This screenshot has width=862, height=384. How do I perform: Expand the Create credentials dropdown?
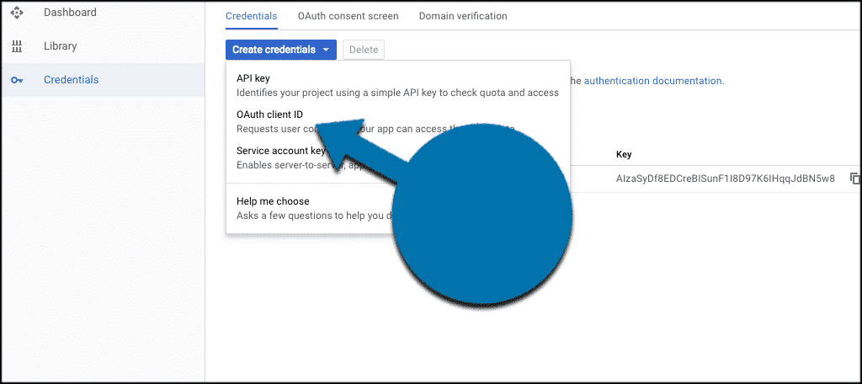281,50
